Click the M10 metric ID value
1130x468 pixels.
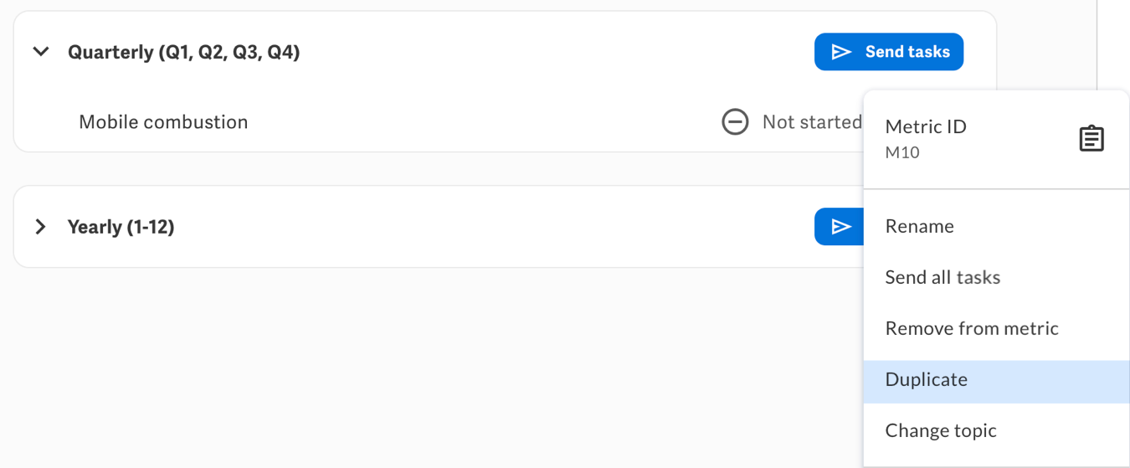pos(902,153)
